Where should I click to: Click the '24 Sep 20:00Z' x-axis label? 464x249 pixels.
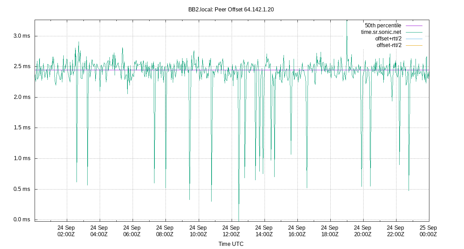pyautogui.click(x=363, y=231)
